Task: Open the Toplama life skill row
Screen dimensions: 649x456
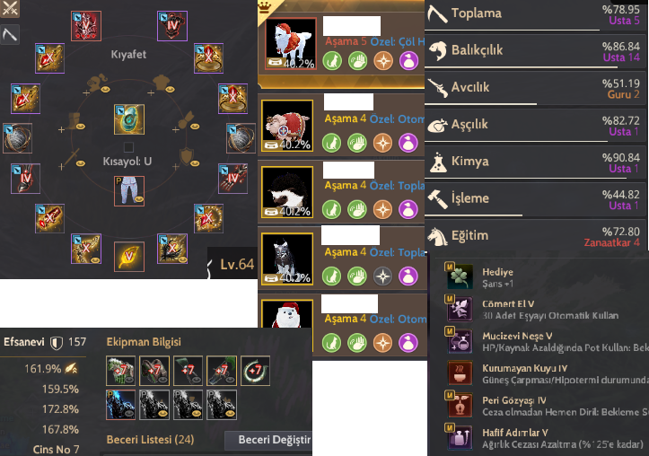Action: (x=536, y=16)
